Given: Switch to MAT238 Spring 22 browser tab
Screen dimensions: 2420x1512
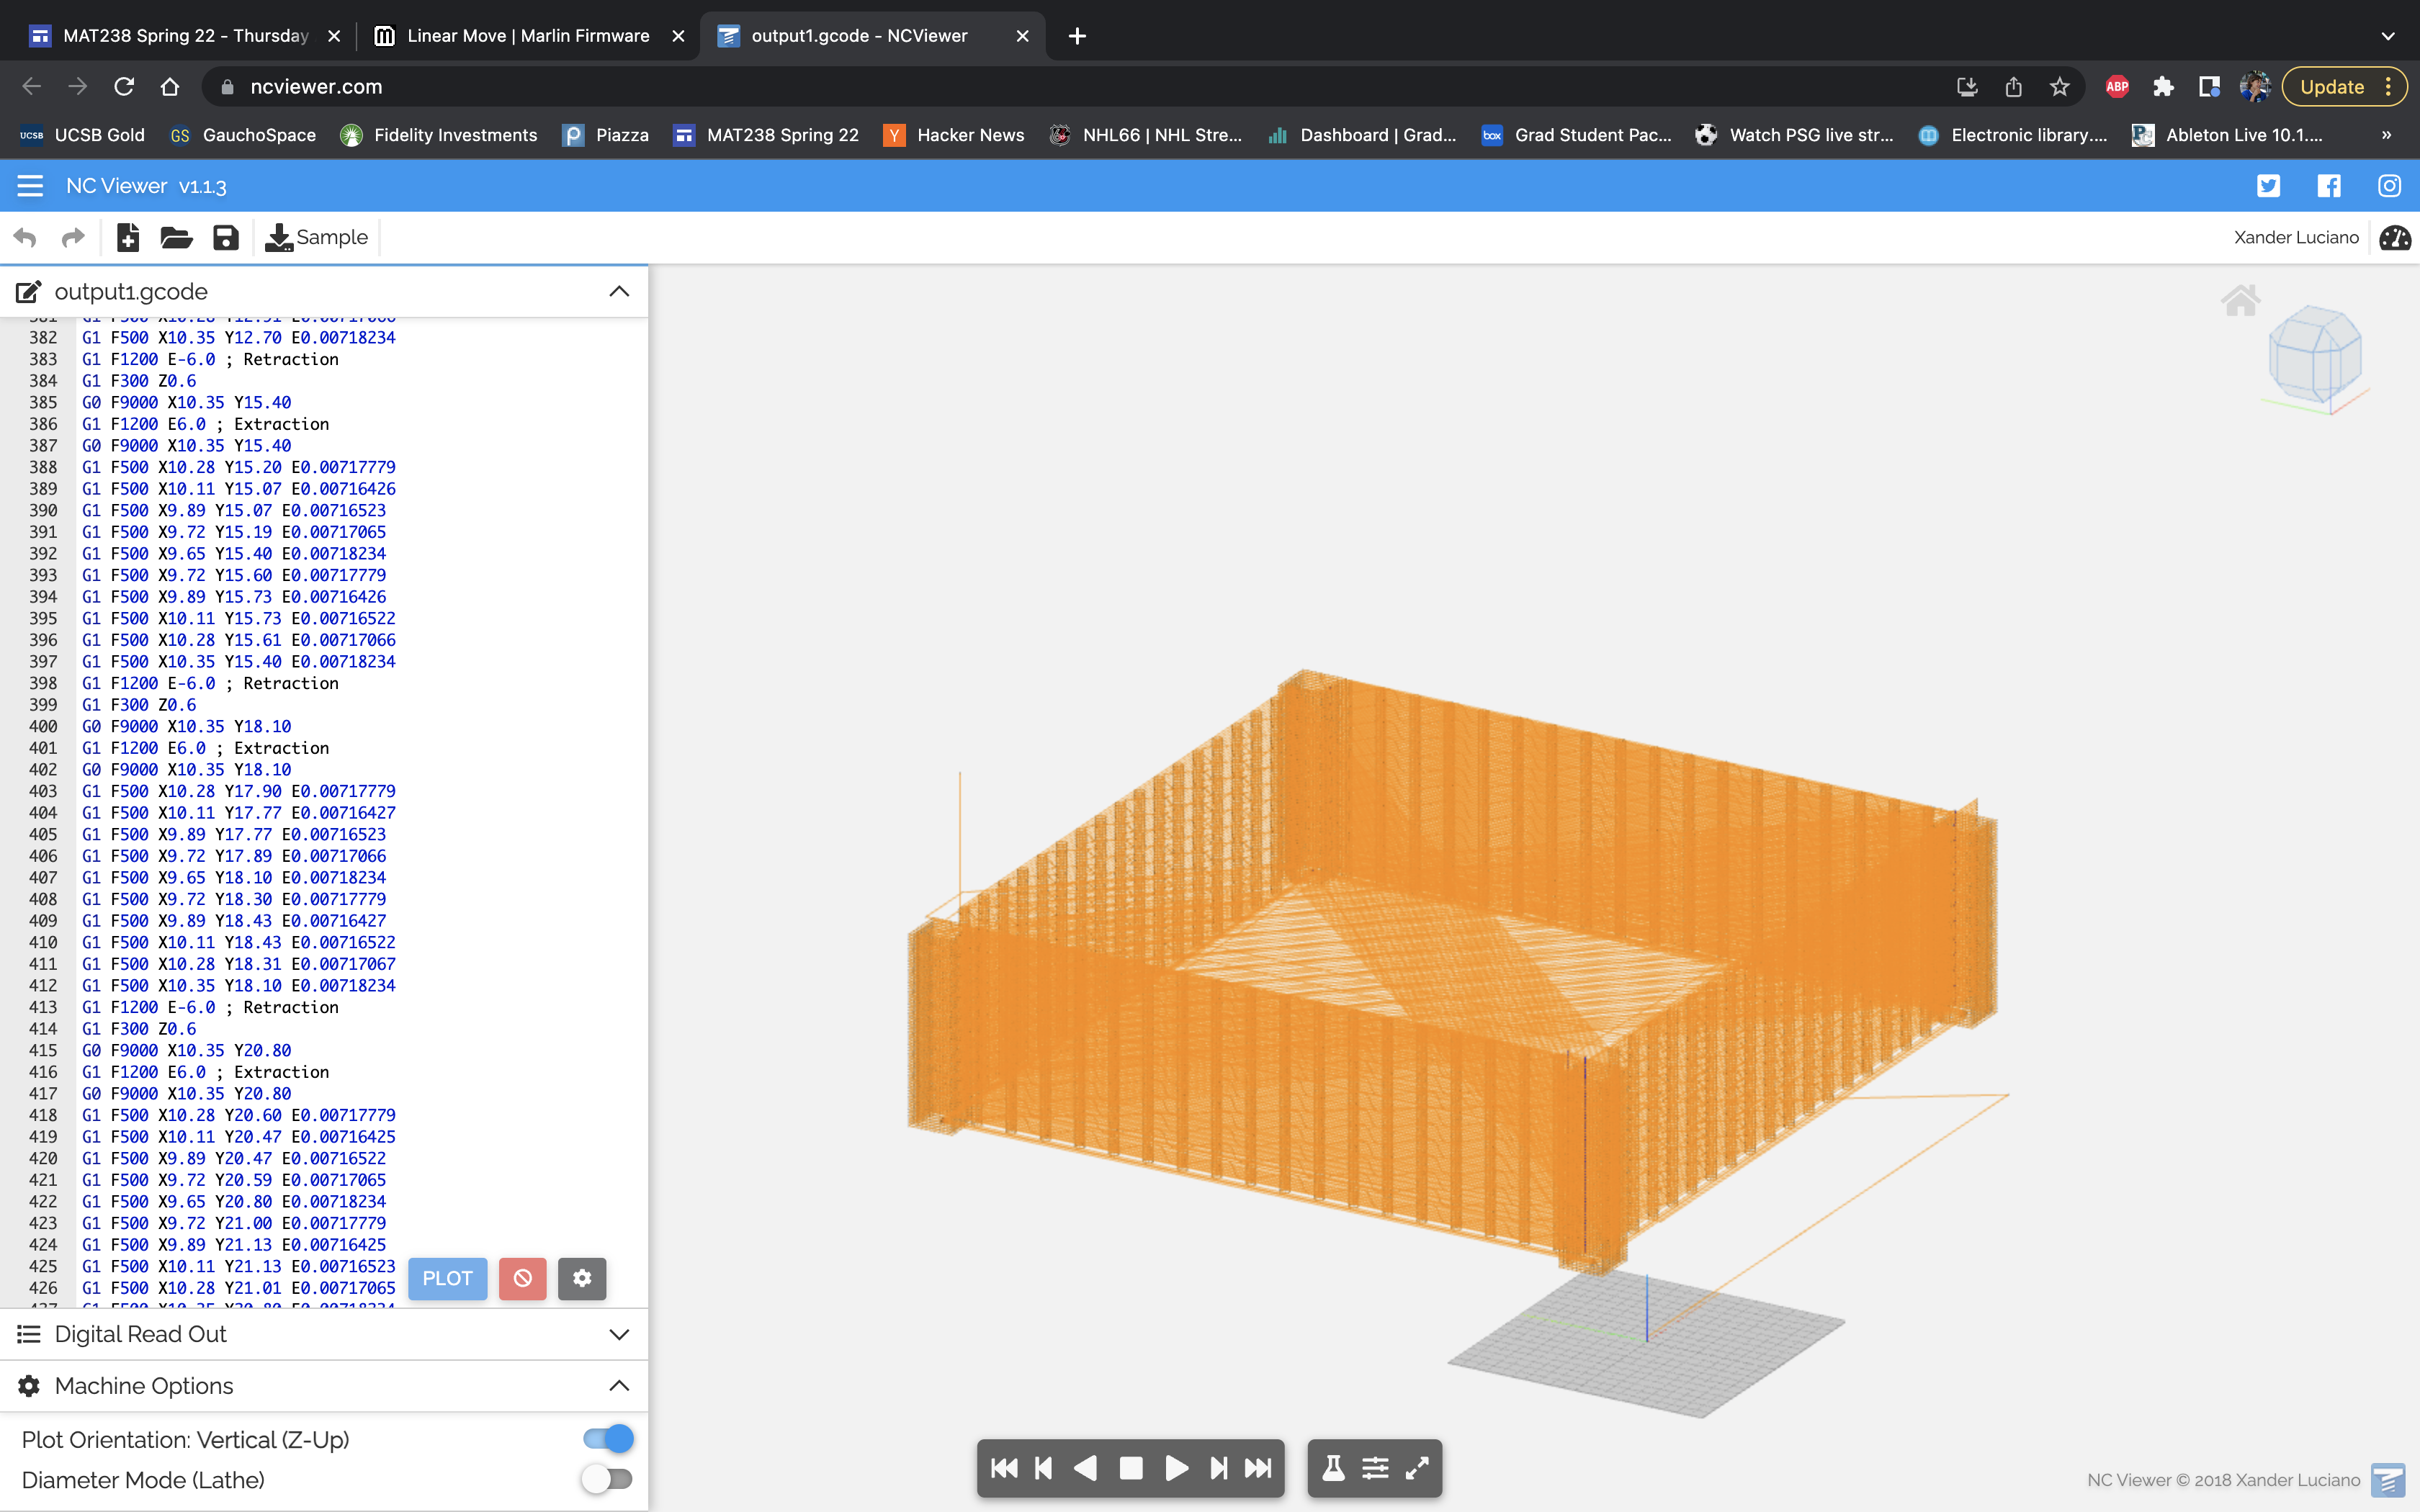Looking at the screenshot, I should (x=185, y=36).
